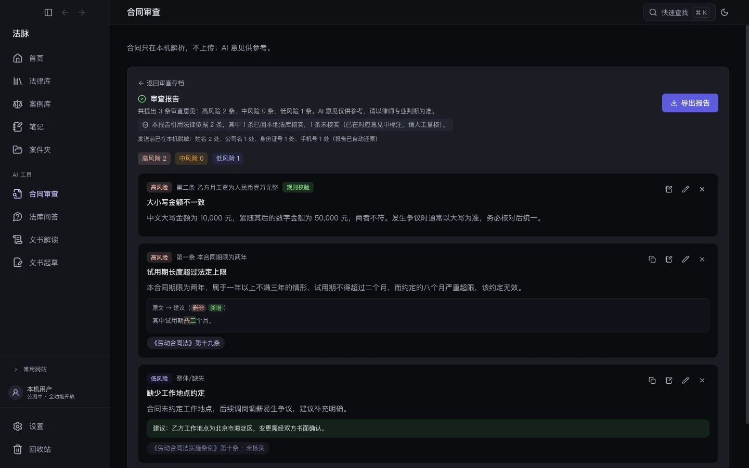This screenshot has width=749, height=468.
Task: Click the 审查报告 heading check icon
Action: pyautogui.click(x=142, y=99)
